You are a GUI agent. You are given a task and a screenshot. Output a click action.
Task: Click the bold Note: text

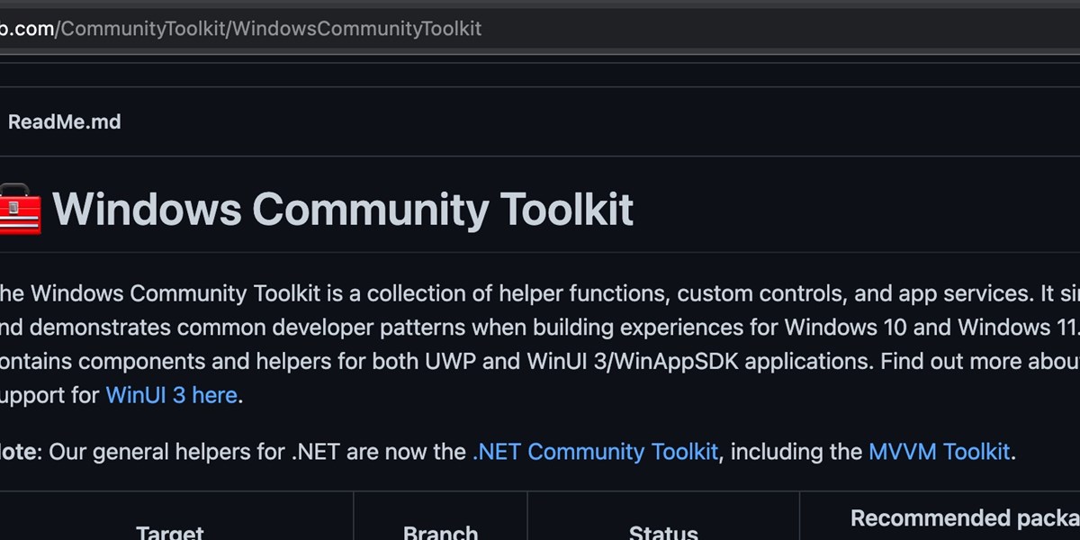(x=20, y=451)
